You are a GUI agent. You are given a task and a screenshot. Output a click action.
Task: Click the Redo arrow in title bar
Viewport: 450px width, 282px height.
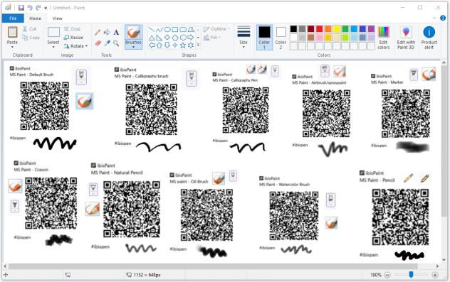pos(38,8)
